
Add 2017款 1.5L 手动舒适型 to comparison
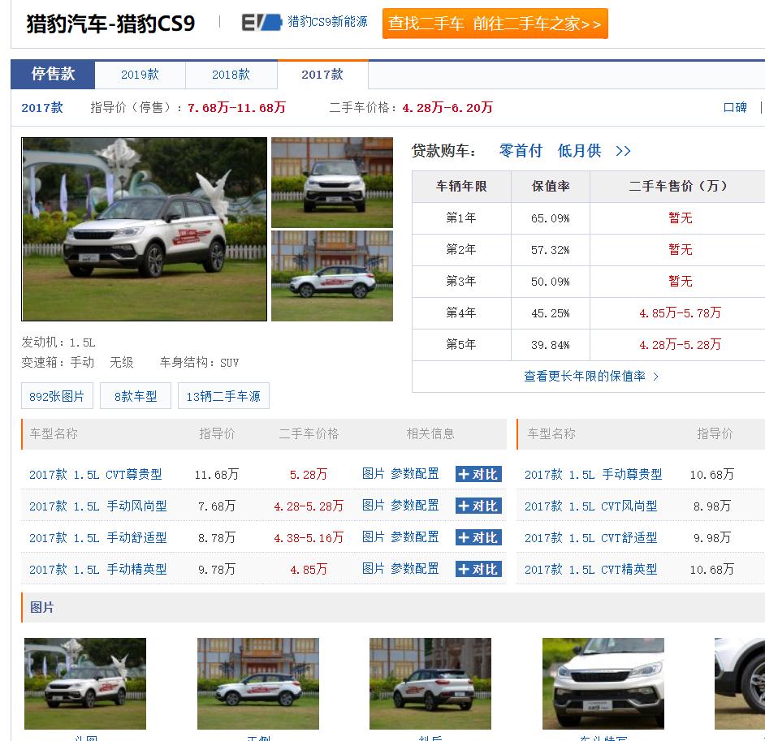point(478,536)
